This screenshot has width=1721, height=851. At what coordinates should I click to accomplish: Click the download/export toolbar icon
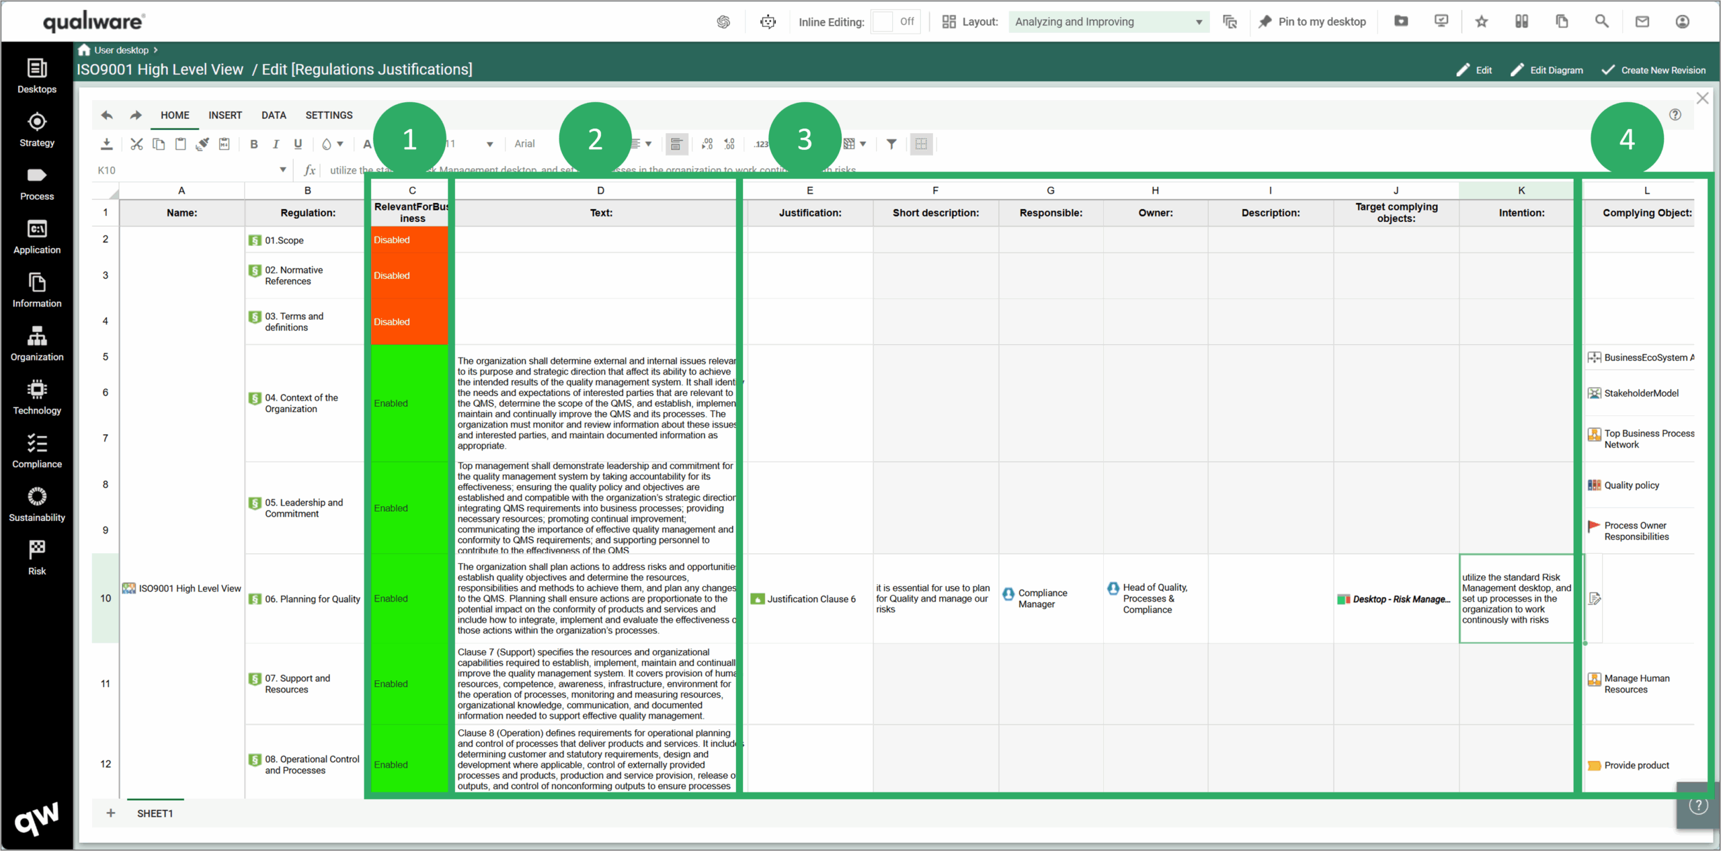pos(106,144)
